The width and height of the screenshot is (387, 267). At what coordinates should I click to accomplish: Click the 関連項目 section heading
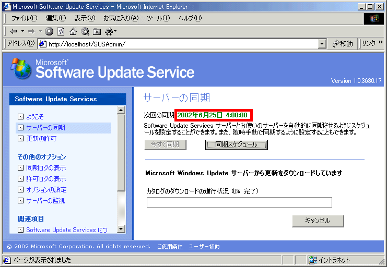31,219
